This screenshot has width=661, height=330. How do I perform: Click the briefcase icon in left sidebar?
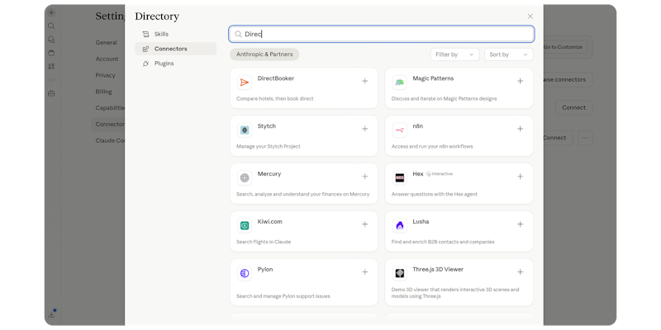(51, 93)
